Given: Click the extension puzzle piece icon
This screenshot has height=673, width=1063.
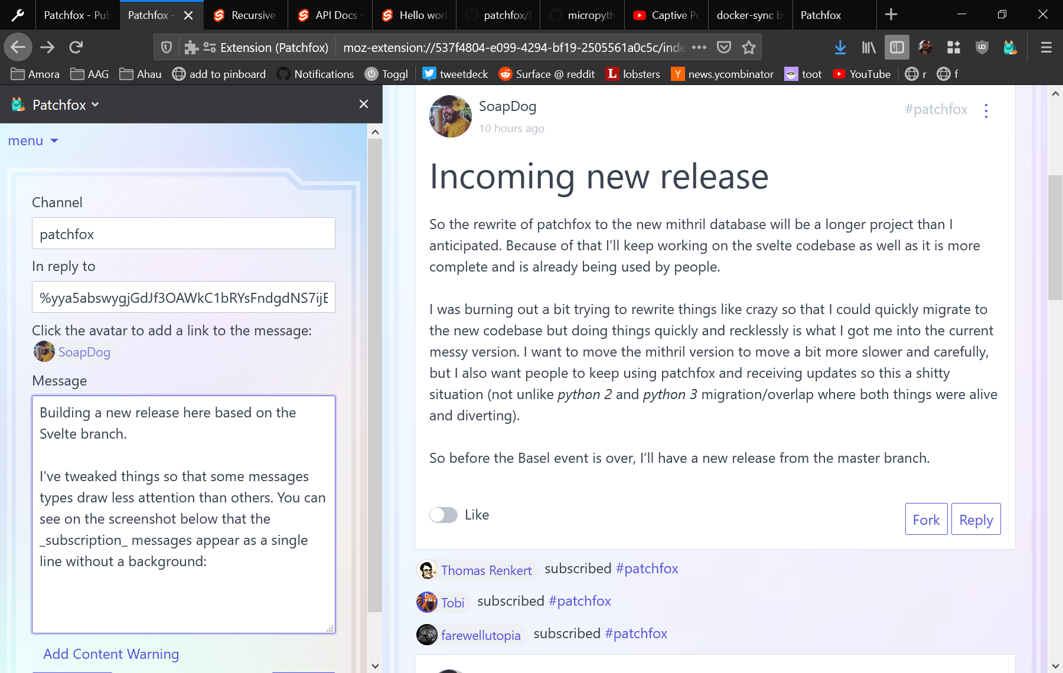Looking at the screenshot, I should tap(191, 47).
